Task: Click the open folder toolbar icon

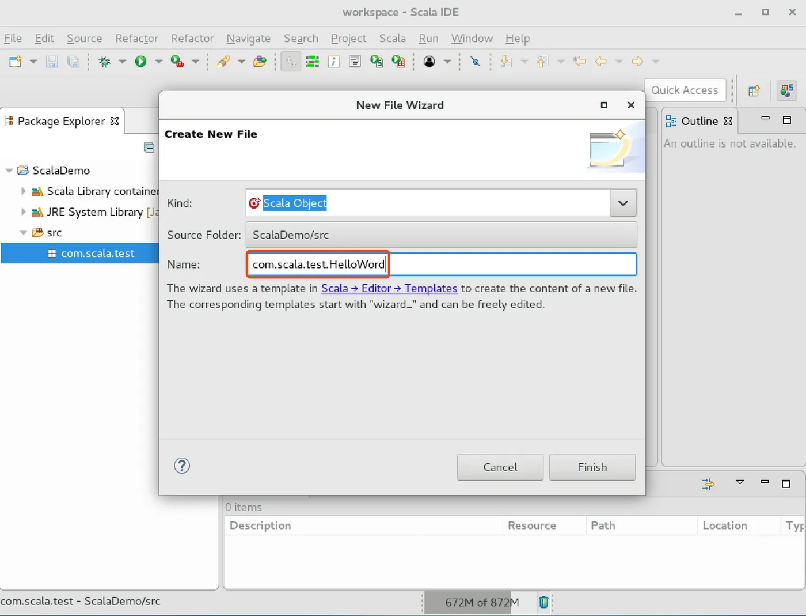Action: pyautogui.click(x=260, y=61)
